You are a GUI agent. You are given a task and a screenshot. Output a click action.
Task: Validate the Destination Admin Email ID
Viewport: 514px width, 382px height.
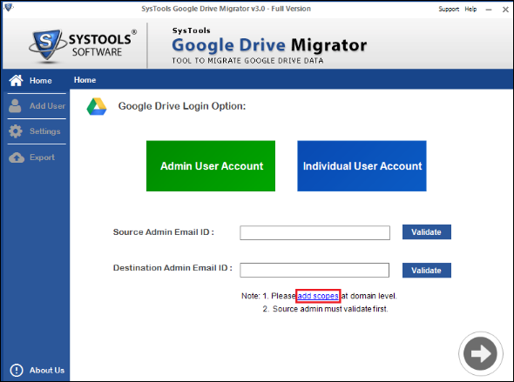pyautogui.click(x=427, y=271)
